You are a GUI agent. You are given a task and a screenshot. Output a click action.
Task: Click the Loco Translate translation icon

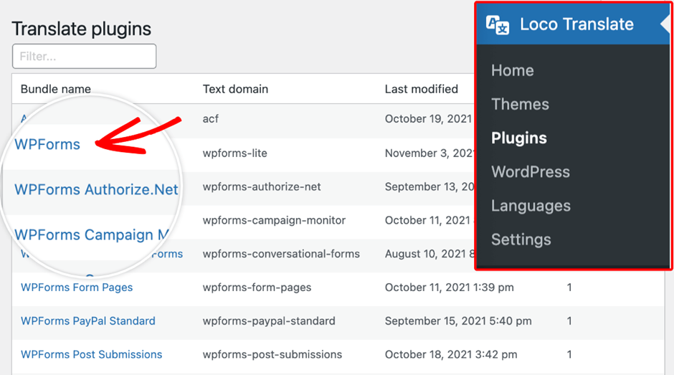[498, 24]
